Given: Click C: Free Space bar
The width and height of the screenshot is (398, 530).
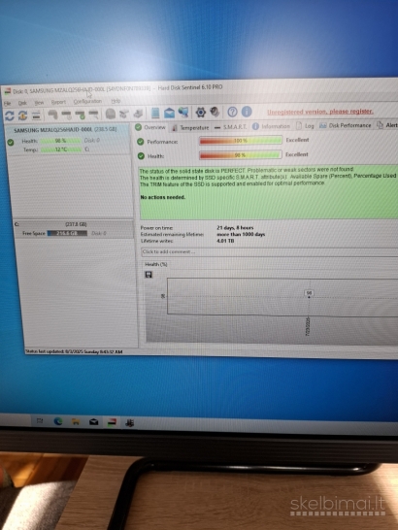Looking at the screenshot, I should (x=67, y=233).
